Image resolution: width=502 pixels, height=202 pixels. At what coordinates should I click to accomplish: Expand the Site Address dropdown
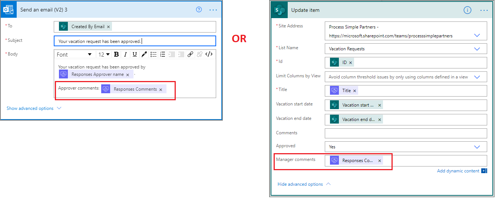477,36
